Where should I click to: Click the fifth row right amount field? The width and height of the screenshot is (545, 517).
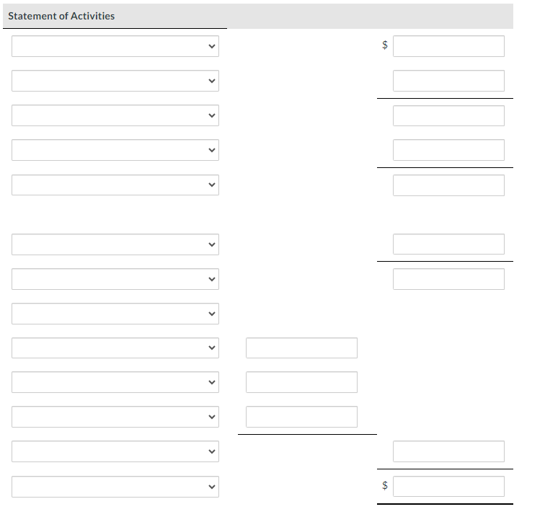[x=448, y=185]
